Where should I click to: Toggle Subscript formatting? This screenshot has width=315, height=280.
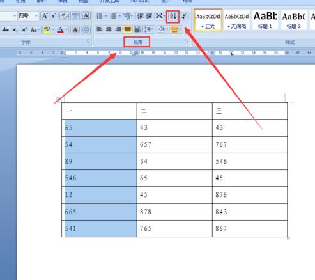(x=15, y=30)
